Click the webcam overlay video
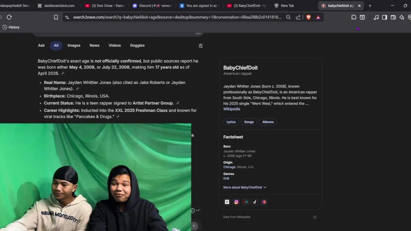 tap(95, 177)
